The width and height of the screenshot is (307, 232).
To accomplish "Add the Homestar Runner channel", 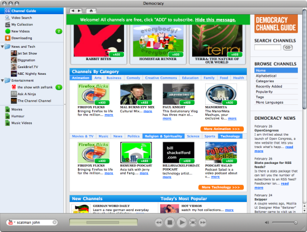I will pyautogui.click(x=176, y=55).
